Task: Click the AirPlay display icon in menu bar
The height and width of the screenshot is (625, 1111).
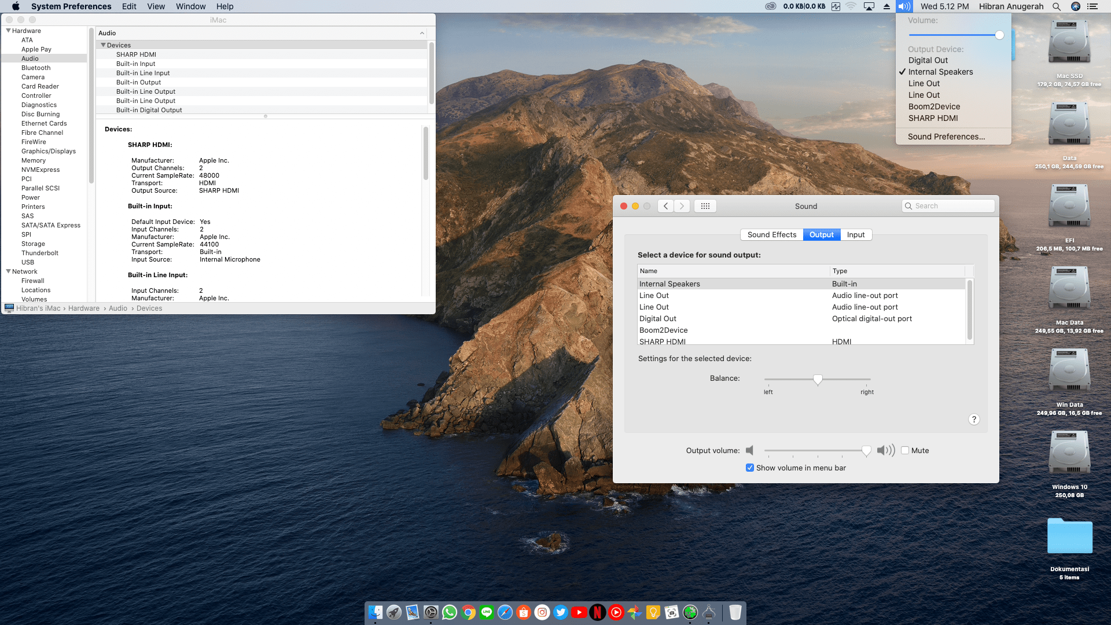Action: coord(869,6)
